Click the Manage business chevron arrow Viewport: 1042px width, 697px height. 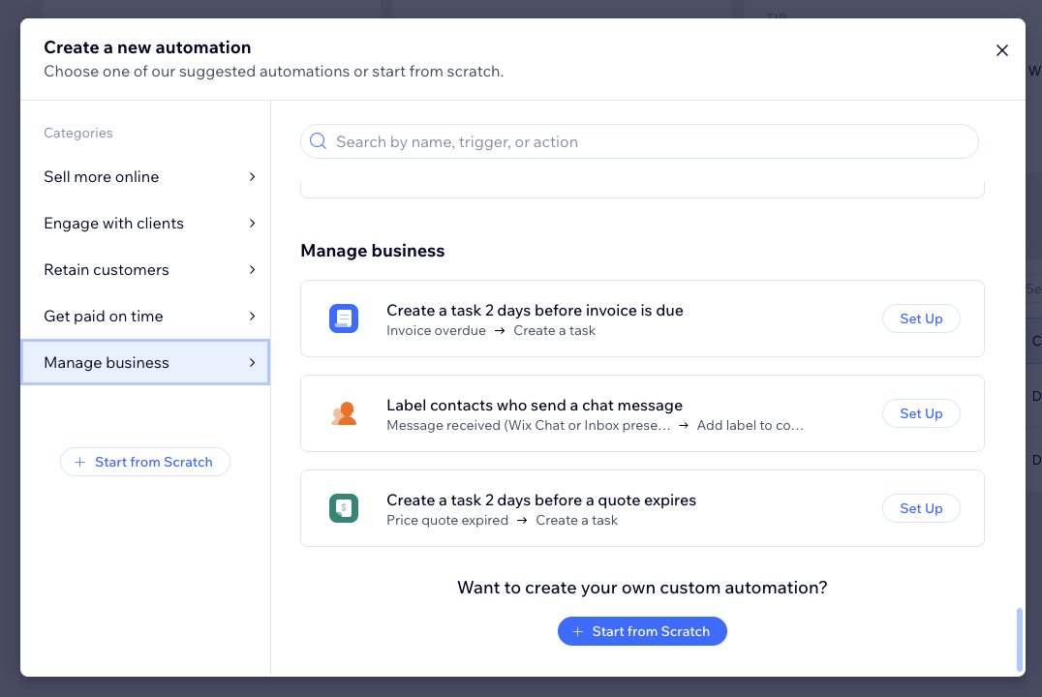click(x=252, y=363)
